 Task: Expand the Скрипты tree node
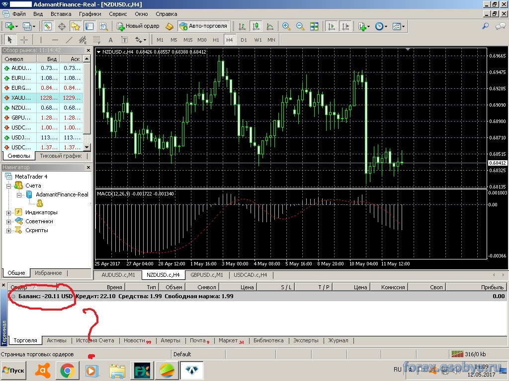pyautogui.click(x=9, y=231)
